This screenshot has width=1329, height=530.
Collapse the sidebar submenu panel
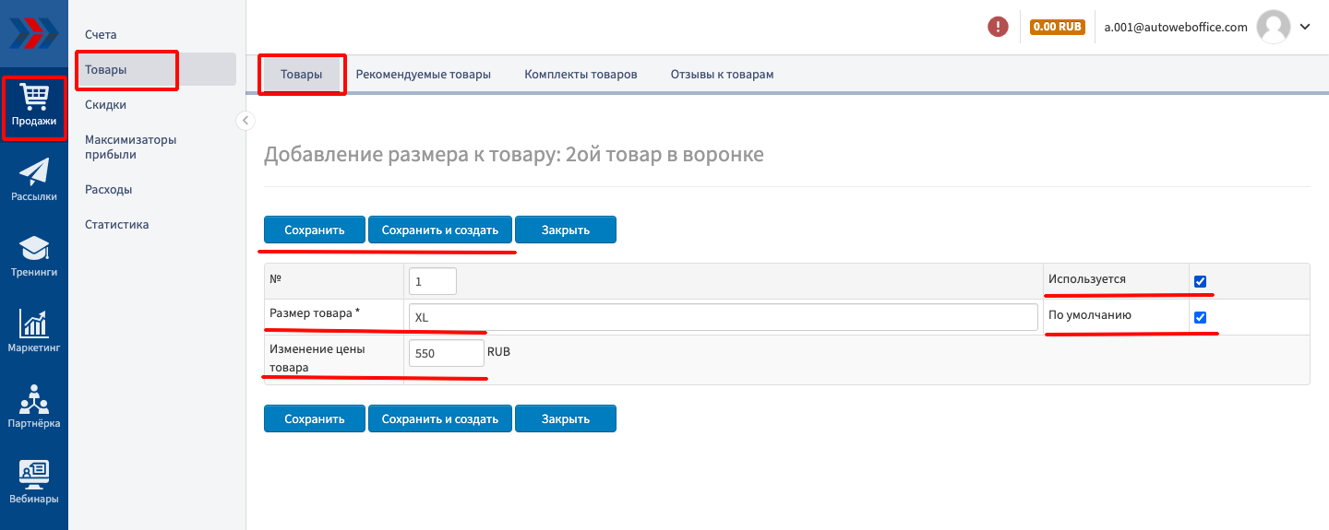click(x=245, y=120)
